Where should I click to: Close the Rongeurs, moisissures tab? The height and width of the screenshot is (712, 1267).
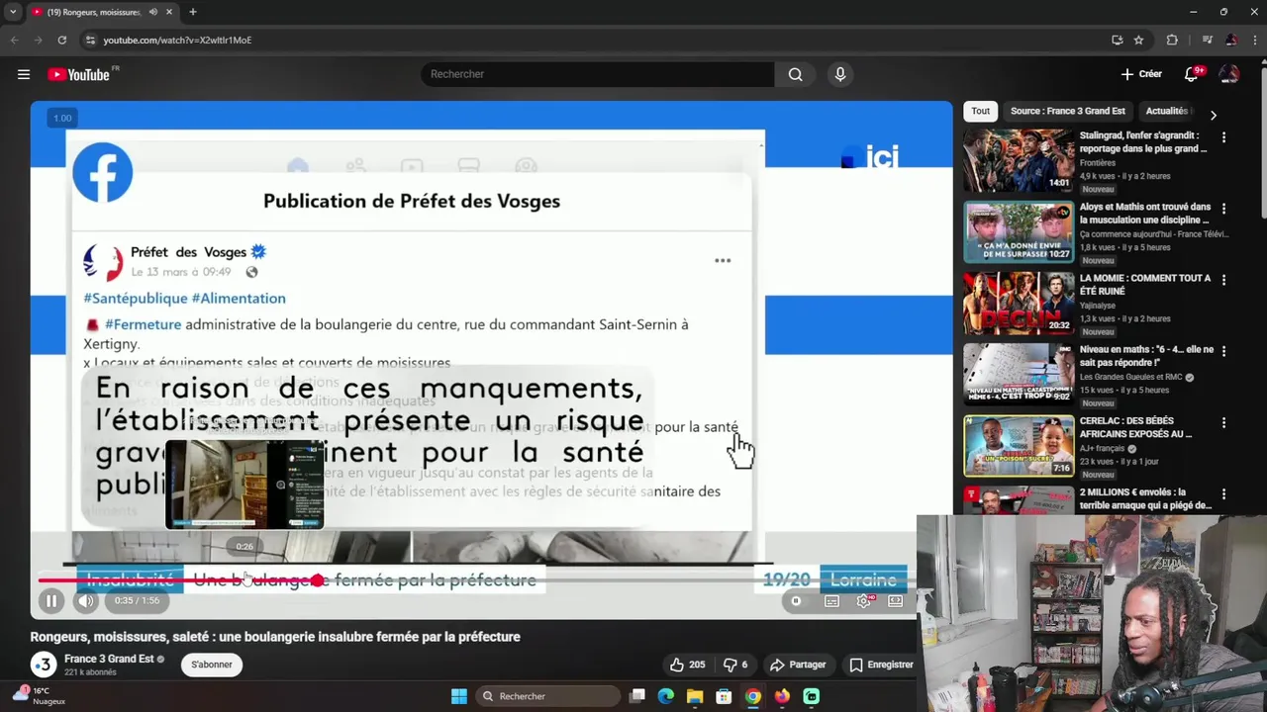tap(169, 12)
